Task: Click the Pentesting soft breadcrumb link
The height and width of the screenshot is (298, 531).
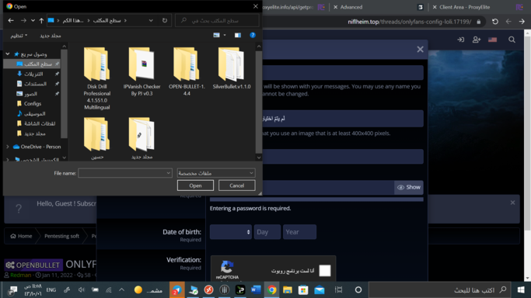Action: click(x=61, y=236)
